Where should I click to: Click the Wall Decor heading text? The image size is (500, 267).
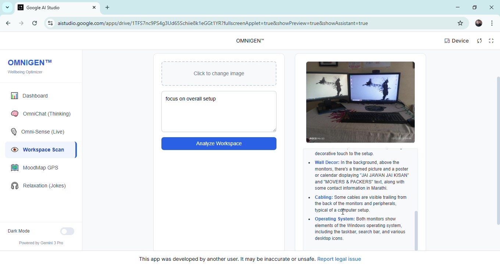(327, 162)
